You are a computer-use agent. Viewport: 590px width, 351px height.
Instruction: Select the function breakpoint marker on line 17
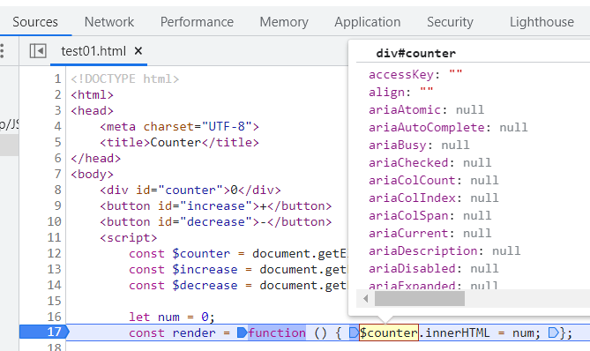pos(243,332)
